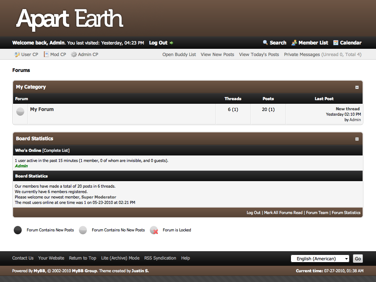Open the My Forum link
Screen dimensions: 376x282
point(42,109)
